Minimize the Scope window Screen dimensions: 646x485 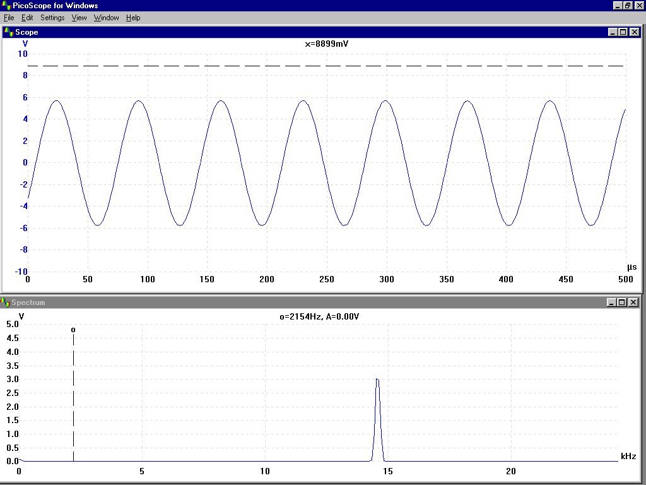(613, 32)
